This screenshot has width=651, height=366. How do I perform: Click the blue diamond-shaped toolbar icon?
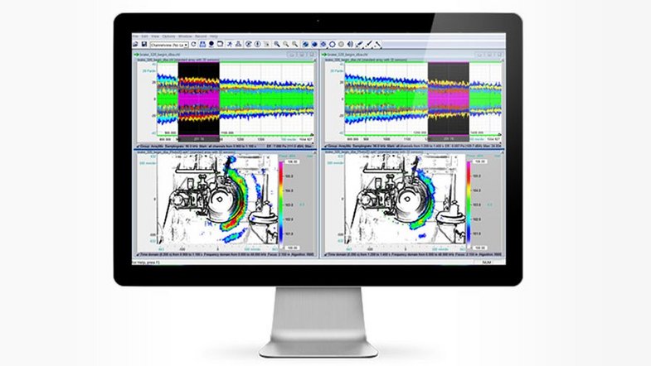click(x=323, y=44)
